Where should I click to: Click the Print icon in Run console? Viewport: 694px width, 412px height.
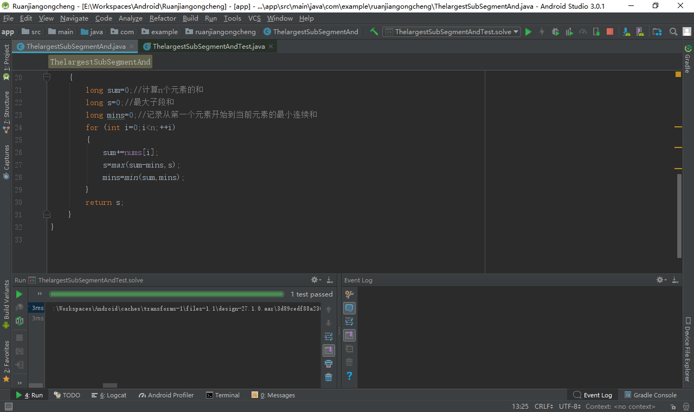pos(329,364)
